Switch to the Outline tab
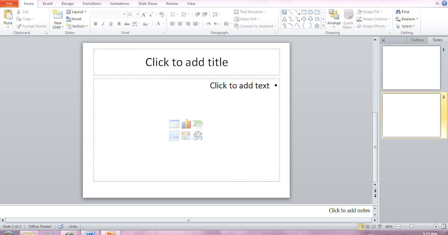The height and width of the screenshot is (235, 448). click(x=417, y=40)
